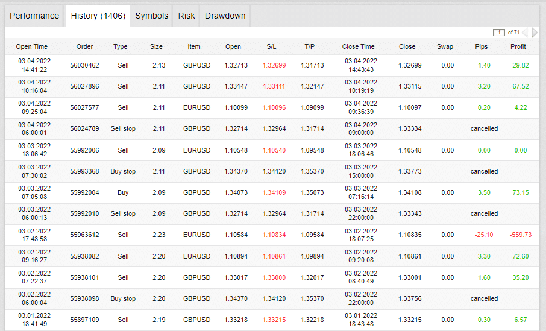Screen dimensions: 546x331
Task: Sort by Close Time column header
Action: click(358, 46)
